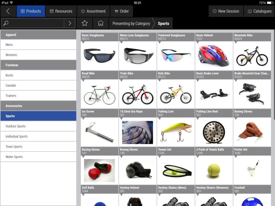This screenshot has width=275, height=206.
Task: Select Outdoor Sports in the sidebar
Action: 38,126
